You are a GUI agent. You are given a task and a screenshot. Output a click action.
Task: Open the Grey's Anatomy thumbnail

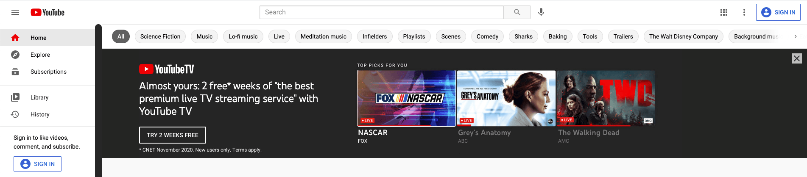tap(506, 98)
